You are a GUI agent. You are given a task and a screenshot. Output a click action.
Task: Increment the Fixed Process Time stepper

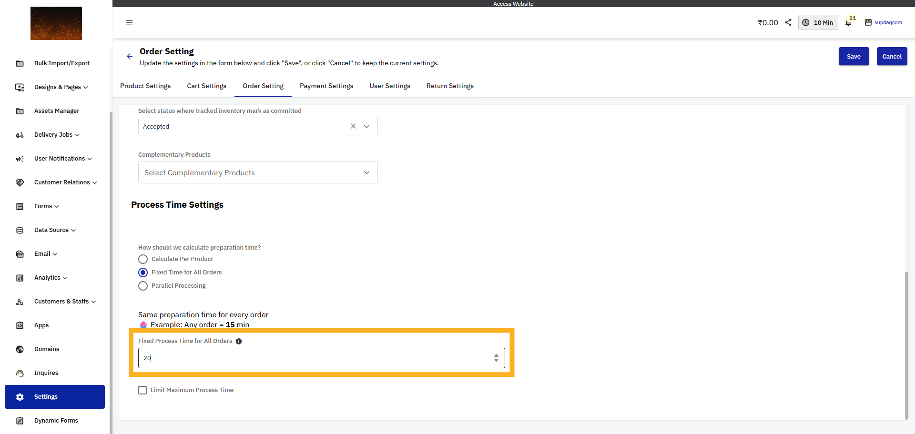496,355
